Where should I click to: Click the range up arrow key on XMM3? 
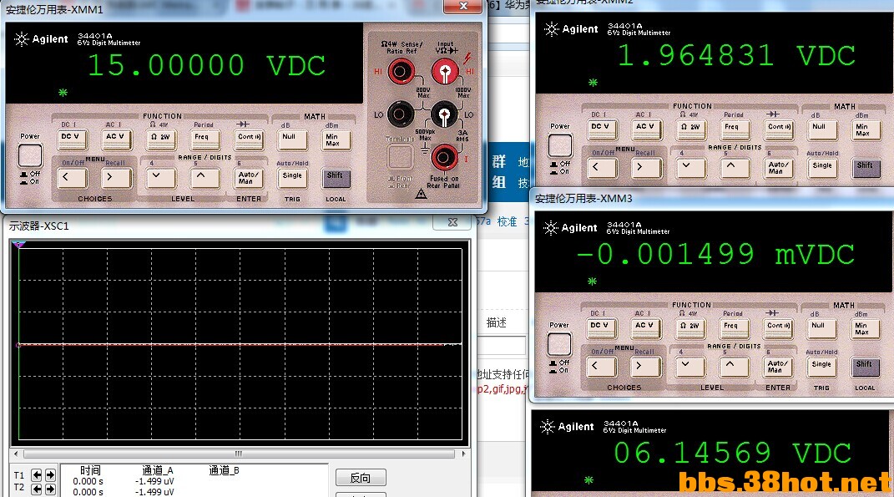tap(734, 367)
